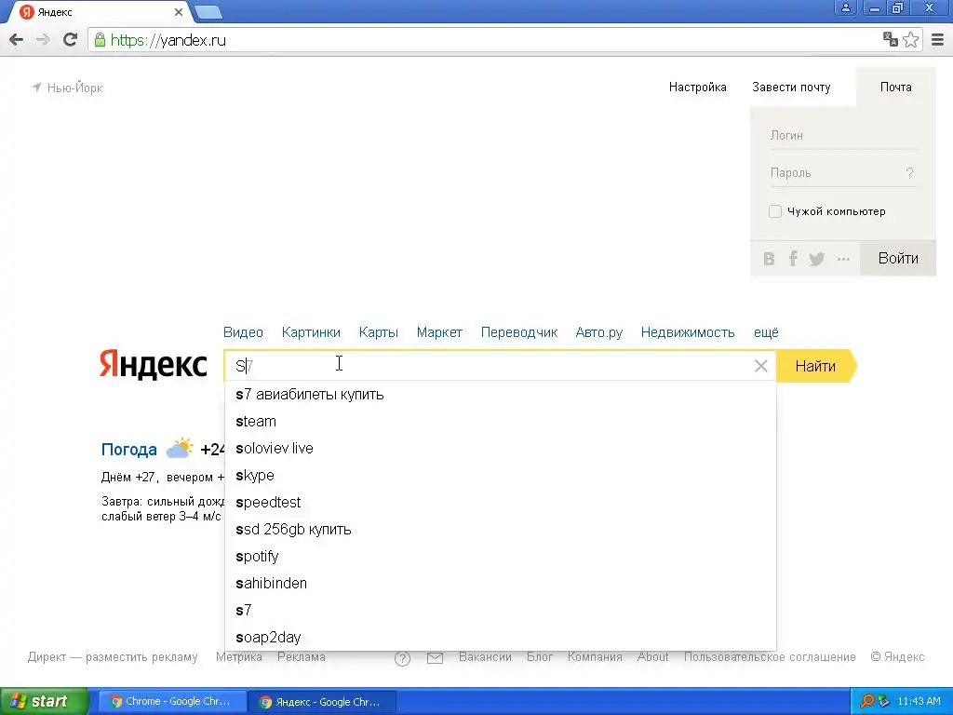Open Chrome user profile icon

click(x=845, y=7)
